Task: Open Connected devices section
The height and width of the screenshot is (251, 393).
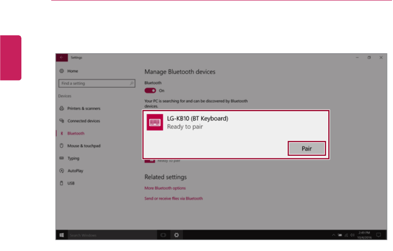Action: click(84, 121)
